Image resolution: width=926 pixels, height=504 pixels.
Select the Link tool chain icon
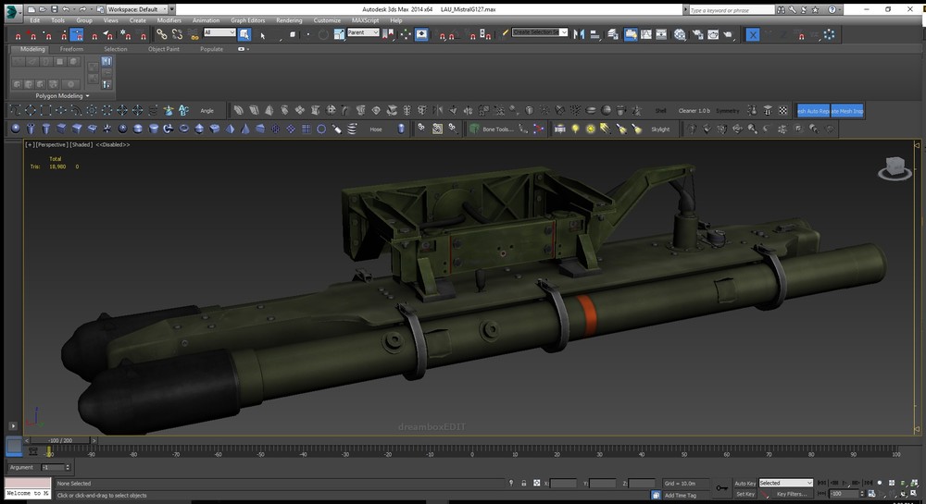(x=162, y=34)
